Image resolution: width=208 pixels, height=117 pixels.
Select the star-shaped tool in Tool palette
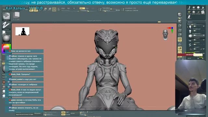(194, 8)
